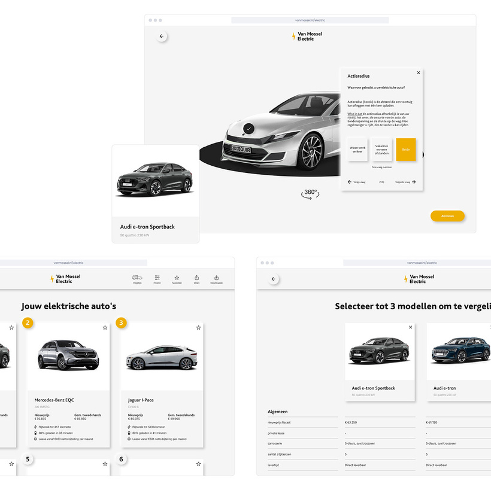Remove Audi e-tron Sportback from the comparison

pyautogui.click(x=411, y=327)
